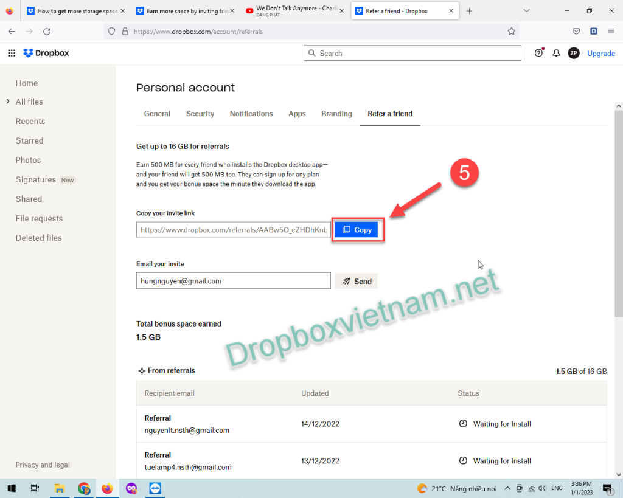Open the list all tabs dropdown
623x498 pixels.
click(526, 11)
